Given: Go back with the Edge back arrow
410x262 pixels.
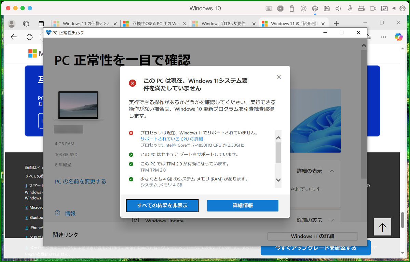Looking at the screenshot, I should 14,37.
